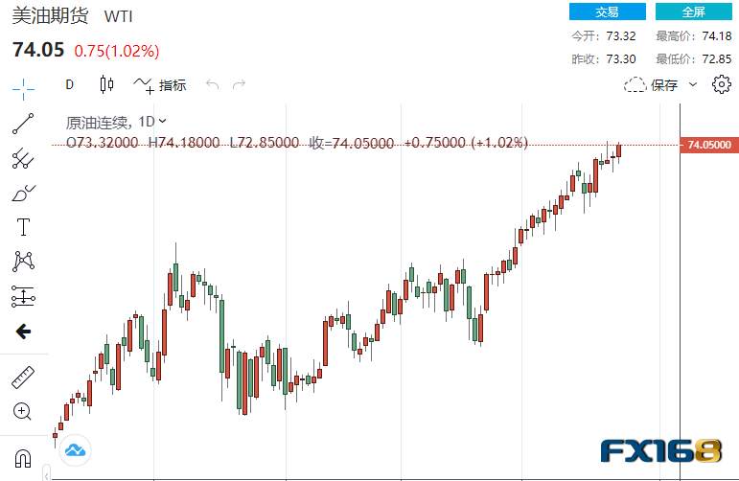Expand the 原油连续 legend chevron
This screenshot has height=481, width=739.
(x=163, y=121)
